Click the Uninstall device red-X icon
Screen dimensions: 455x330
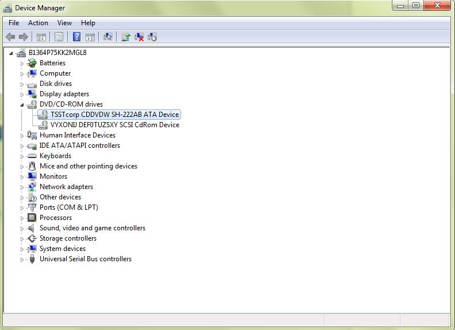[139, 37]
